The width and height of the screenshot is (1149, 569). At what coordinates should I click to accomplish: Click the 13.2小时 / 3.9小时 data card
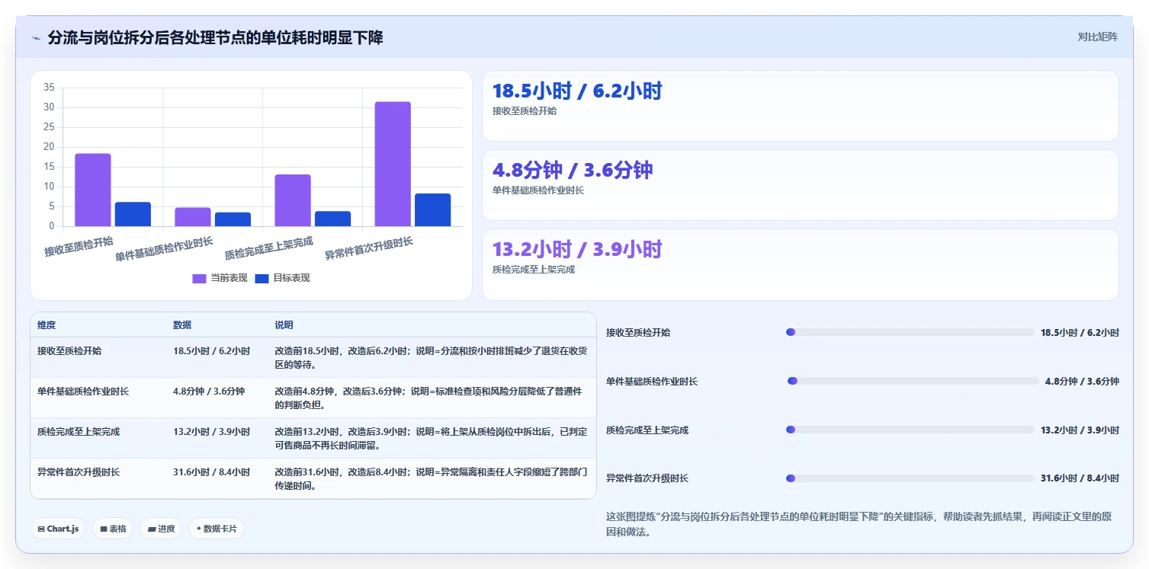pos(801,264)
